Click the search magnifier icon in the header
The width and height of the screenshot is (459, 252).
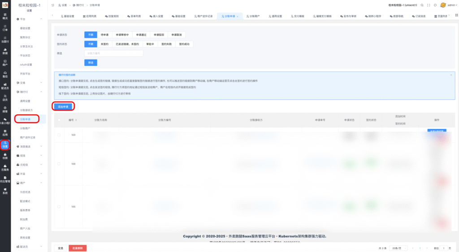point(422,5)
